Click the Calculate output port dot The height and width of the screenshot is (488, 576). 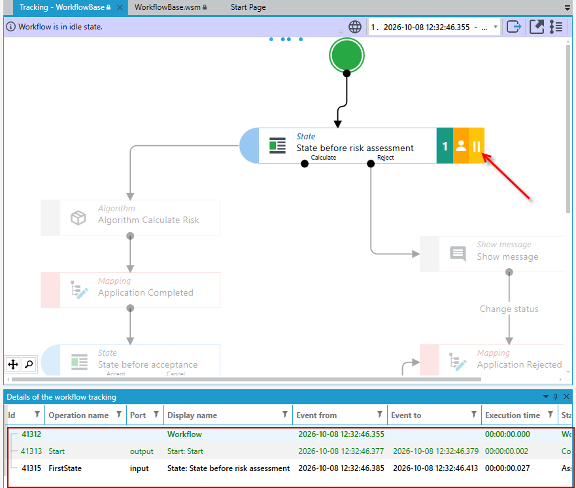coord(305,164)
